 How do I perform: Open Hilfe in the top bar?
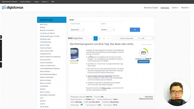click(53, 2)
